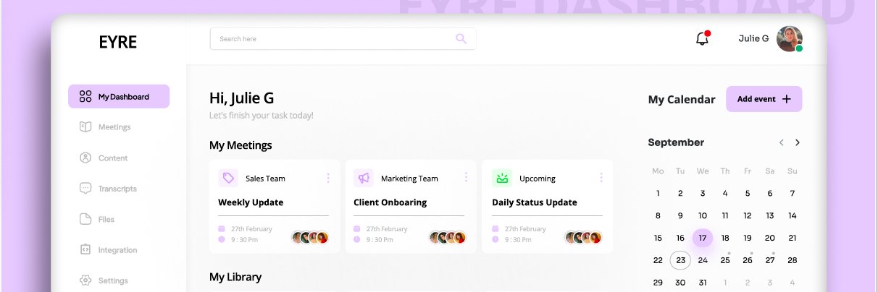
Task: Focus the Search here field
Action: 343,39
